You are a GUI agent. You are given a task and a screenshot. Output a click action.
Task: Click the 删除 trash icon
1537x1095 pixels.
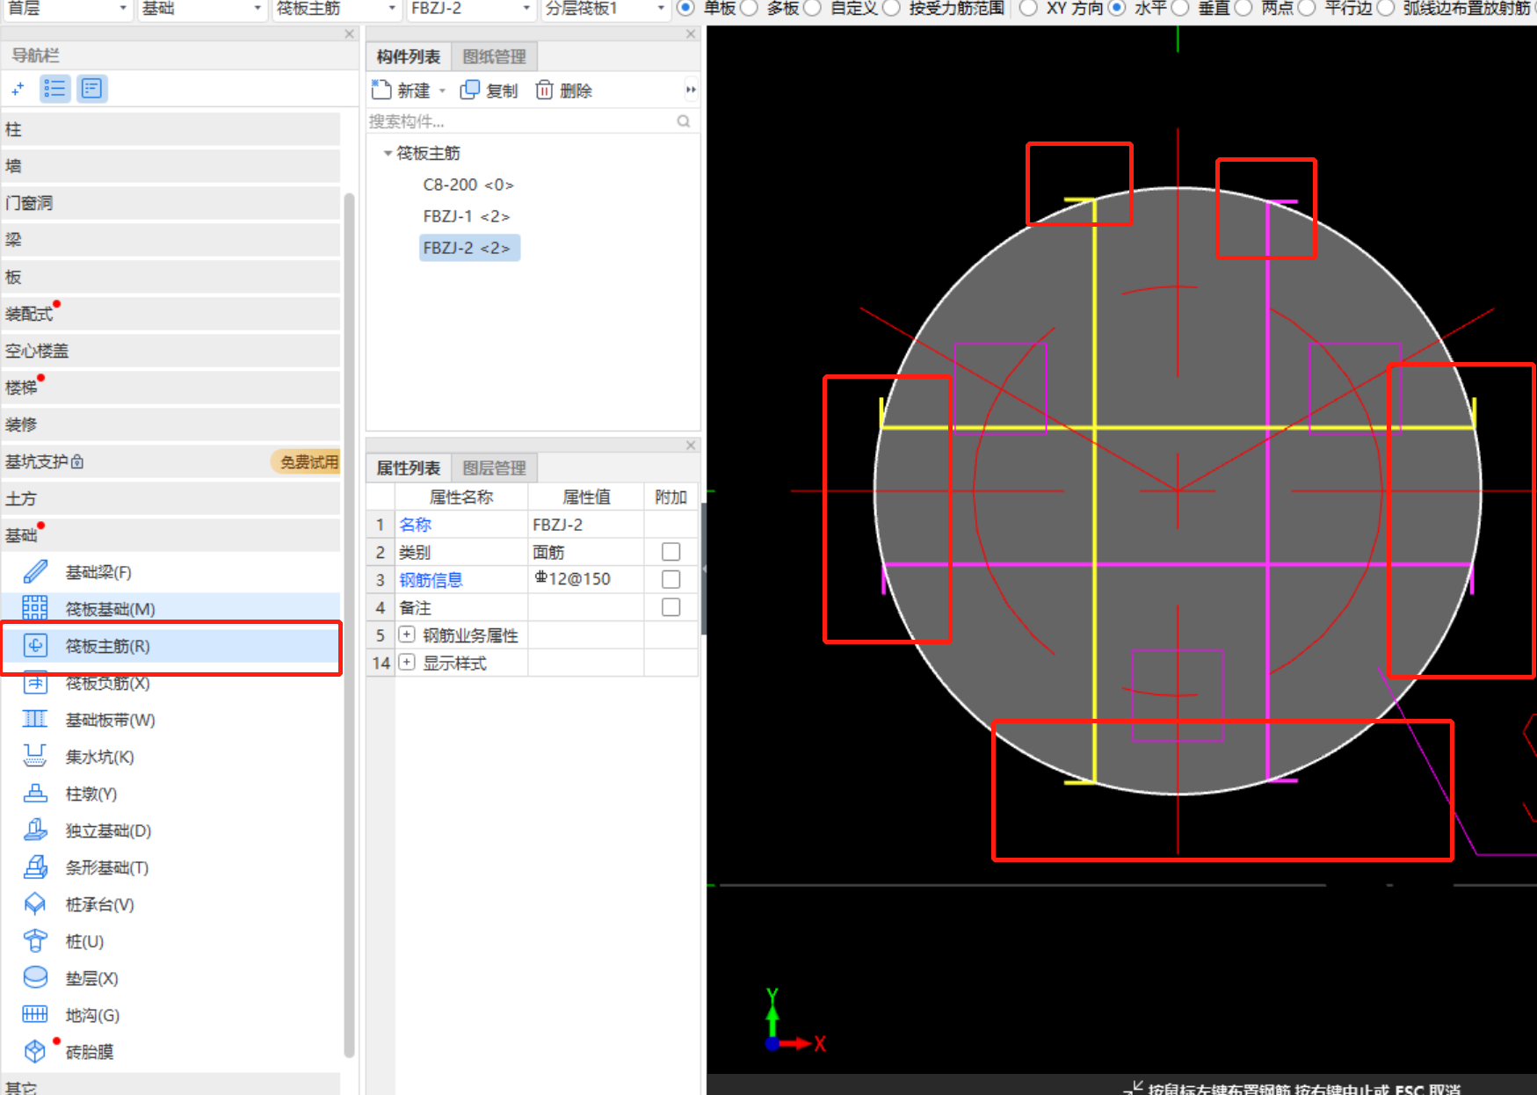click(x=544, y=90)
